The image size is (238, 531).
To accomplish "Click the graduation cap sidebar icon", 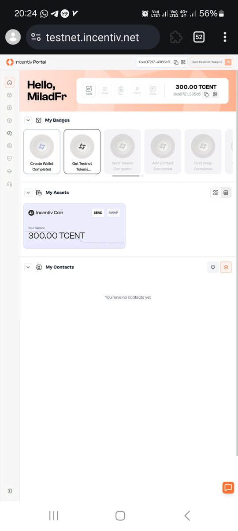I will [9, 171].
